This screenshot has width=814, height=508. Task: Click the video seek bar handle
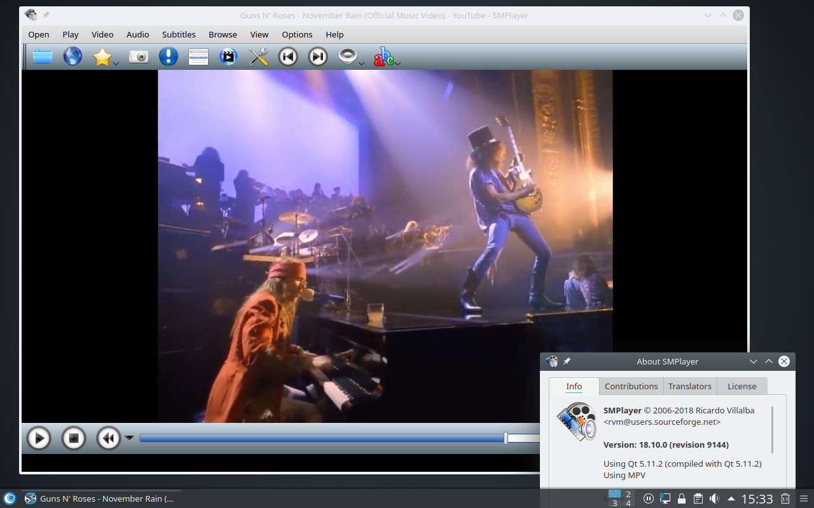coord(506,438)
